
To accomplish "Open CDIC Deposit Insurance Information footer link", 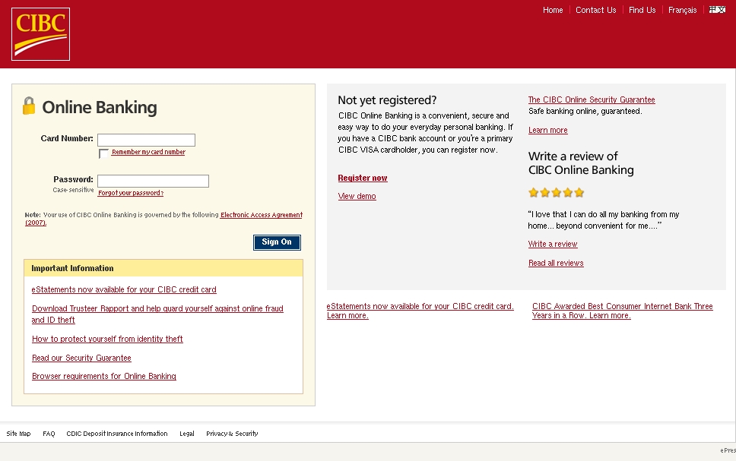I will click(117, 434).
